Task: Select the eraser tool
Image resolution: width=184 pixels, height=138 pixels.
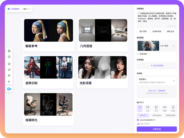Action: pyautogui.click(x=9, y=75)
